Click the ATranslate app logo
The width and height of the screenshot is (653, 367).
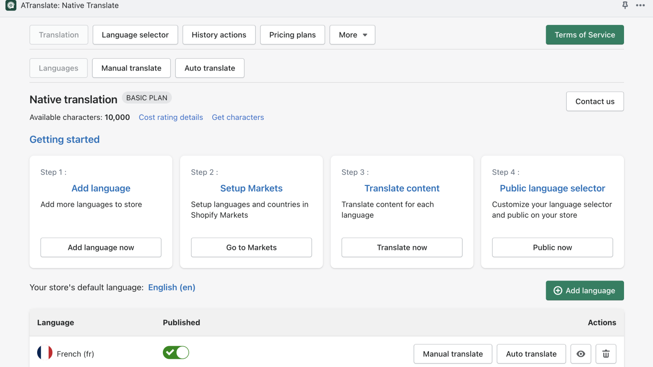pyautogui.click(x=10, y=6)
